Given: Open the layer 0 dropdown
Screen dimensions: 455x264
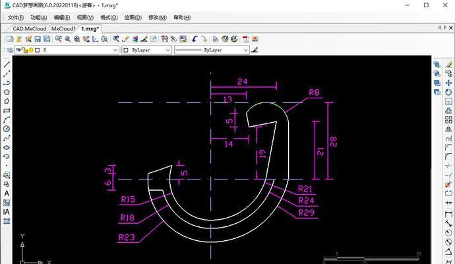Looking at the screenshot, I should pos(115,50).
